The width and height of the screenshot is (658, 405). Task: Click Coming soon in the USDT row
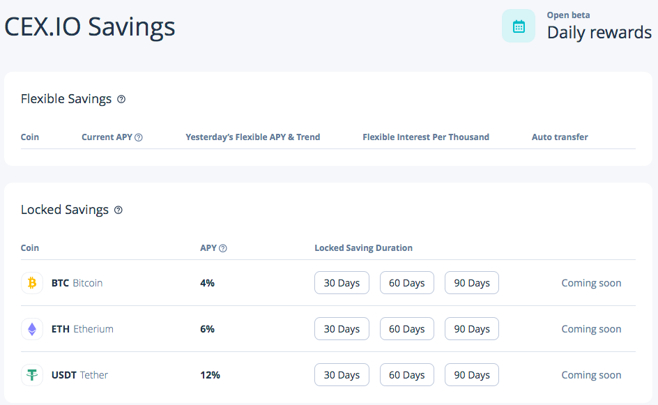(591, 375)
